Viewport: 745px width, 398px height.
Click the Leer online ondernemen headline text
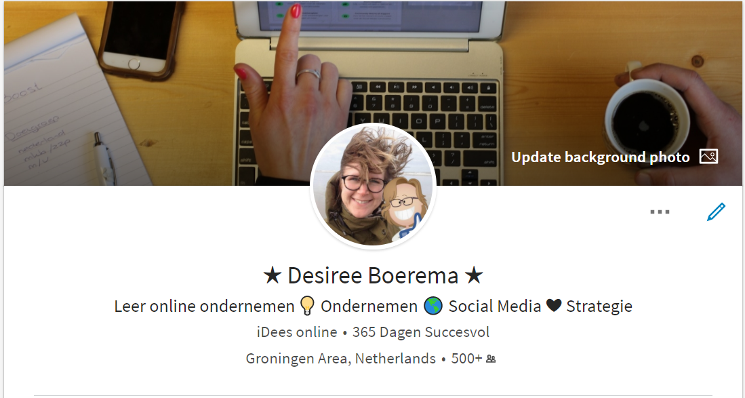point(204,306)
